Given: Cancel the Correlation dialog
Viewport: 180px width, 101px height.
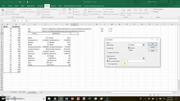Looking at the screenshot, I should 152,47.
